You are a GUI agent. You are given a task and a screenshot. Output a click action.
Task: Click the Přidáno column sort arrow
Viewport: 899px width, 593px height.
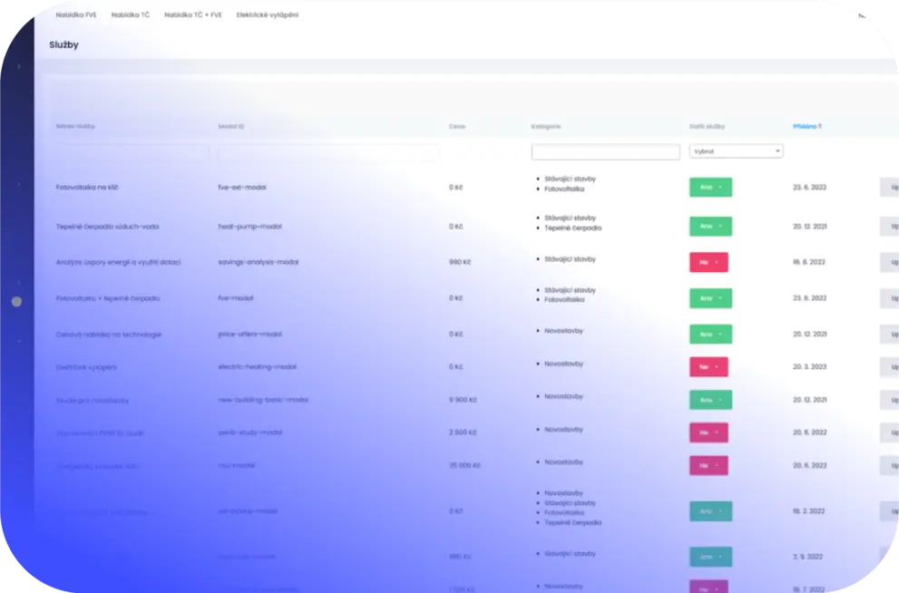point(819,126)
